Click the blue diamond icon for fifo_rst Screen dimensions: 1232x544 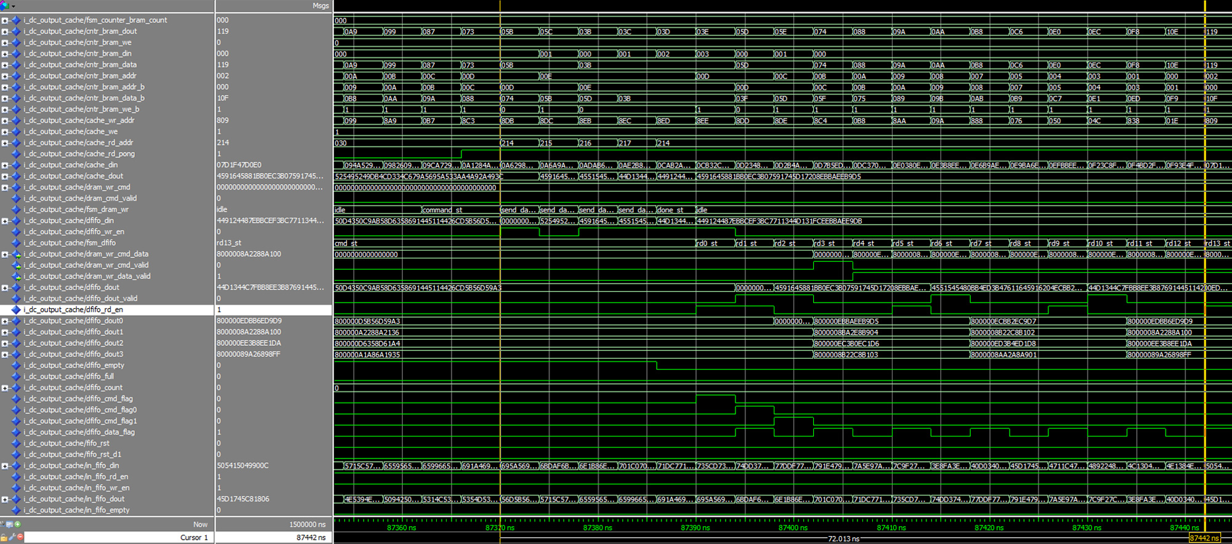click(17, 443)
